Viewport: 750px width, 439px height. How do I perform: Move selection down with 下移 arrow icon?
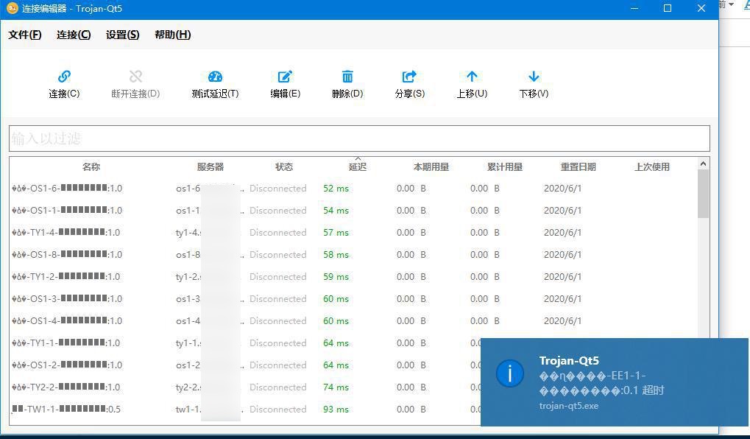(534, 77)
